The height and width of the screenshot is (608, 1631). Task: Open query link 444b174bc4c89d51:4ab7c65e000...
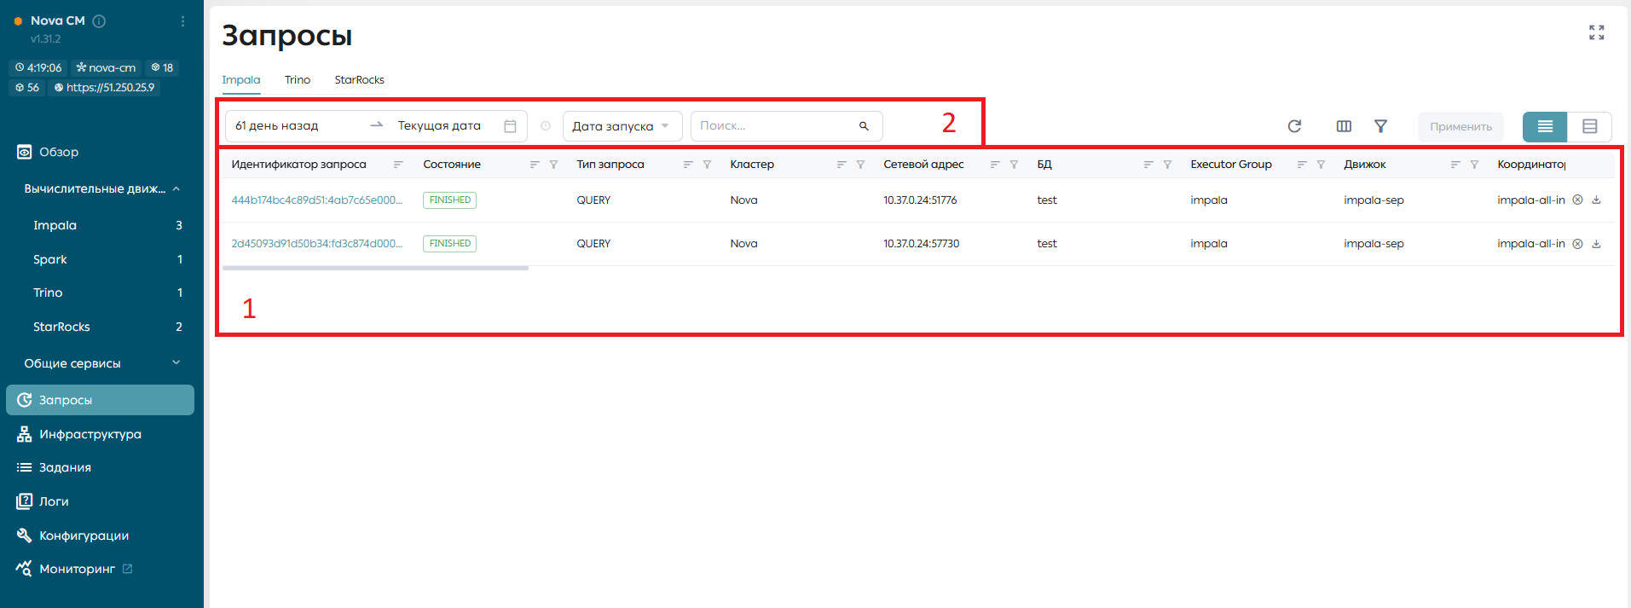pyautogui.click(x=316, y=200)
